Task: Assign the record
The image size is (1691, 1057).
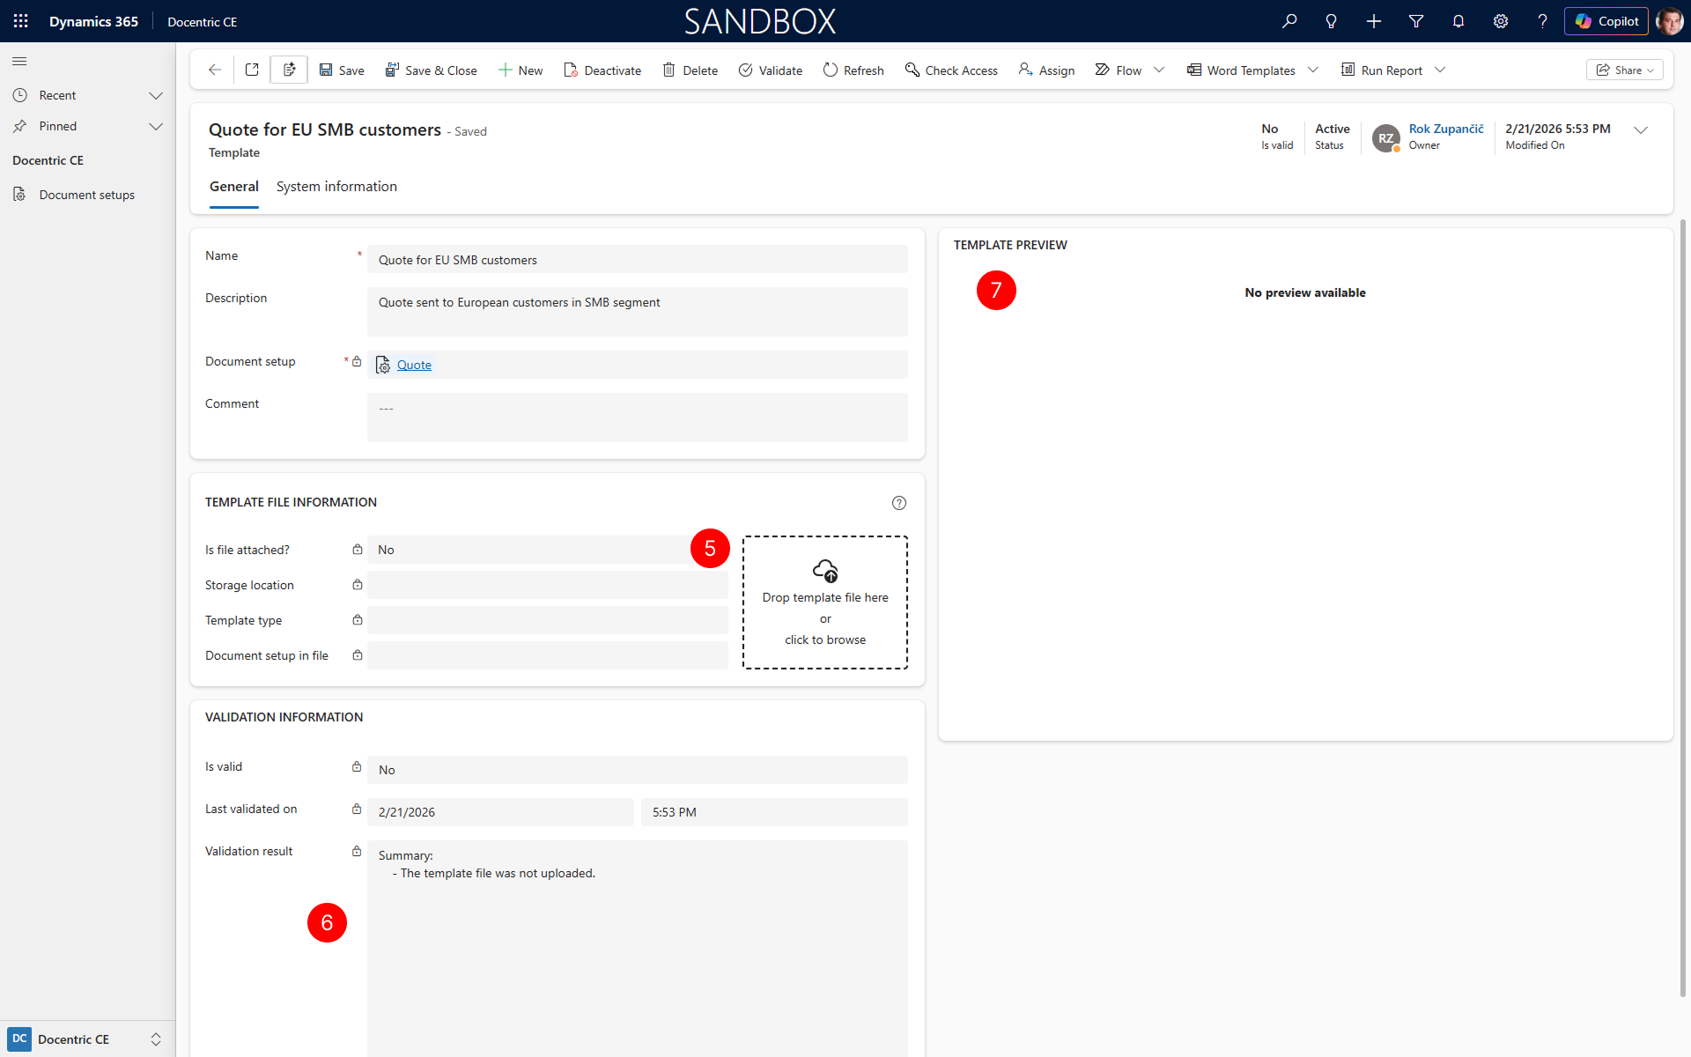Action: [1046, 70]
